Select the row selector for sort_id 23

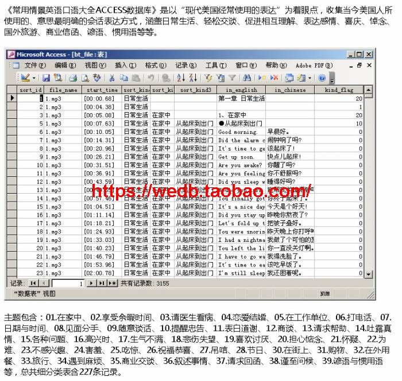(12, 273)
